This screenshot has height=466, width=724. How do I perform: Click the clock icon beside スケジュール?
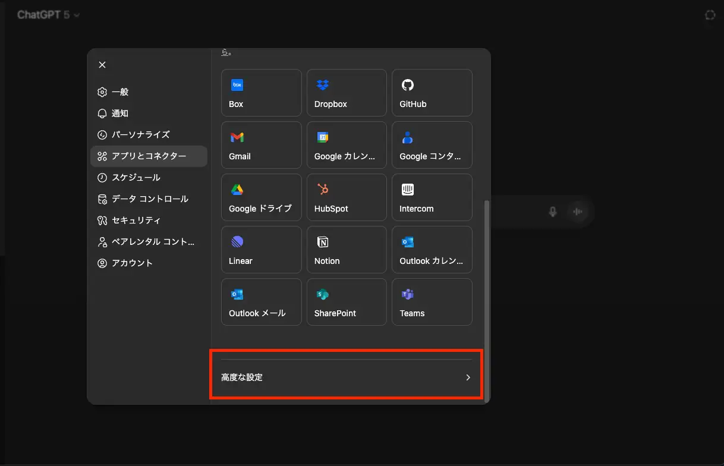pyautogui.click(x=102, y=178)
